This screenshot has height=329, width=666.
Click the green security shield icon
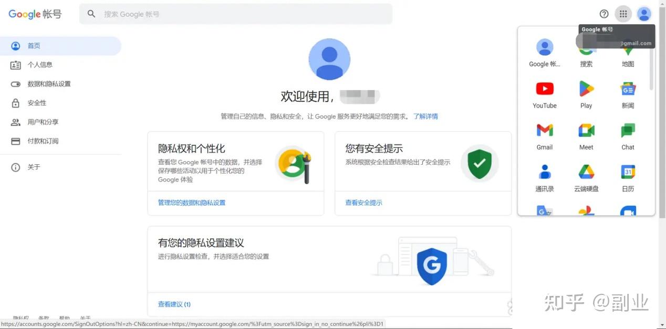click(x=480, y=163)
